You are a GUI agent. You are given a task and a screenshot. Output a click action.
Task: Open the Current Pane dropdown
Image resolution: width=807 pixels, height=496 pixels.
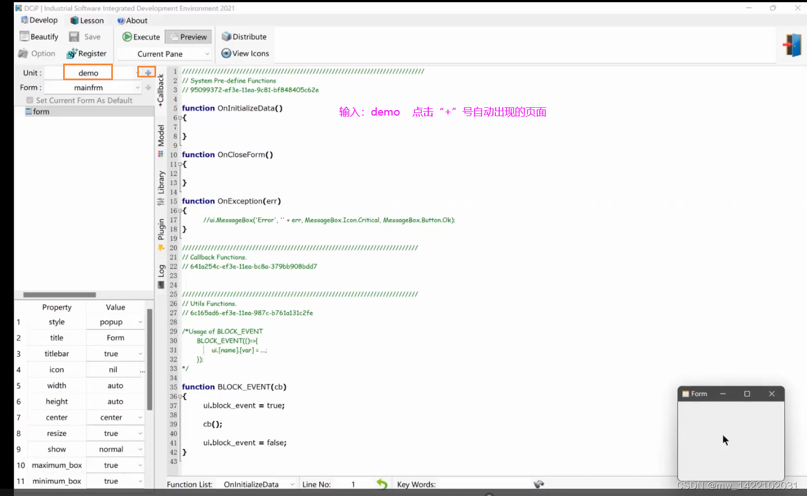pyautogui.click(x=164, y=54)
